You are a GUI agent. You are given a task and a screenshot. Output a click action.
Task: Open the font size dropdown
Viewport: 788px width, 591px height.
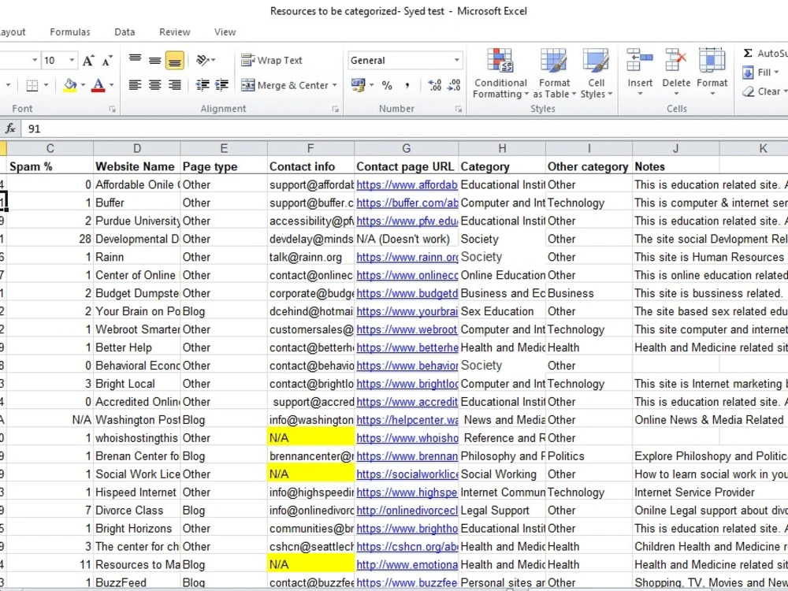(x=72, y=61)
